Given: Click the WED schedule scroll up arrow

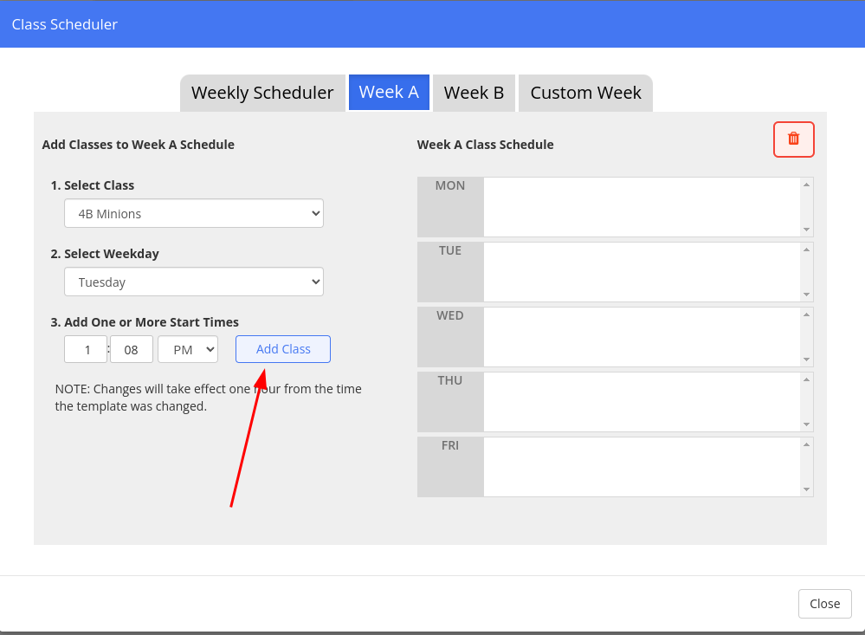Looking at the screenshot, I should tap(806, 314).
